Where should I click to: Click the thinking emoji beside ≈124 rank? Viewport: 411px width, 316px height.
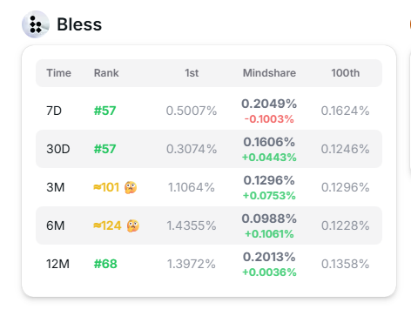[x=133, y=225]
